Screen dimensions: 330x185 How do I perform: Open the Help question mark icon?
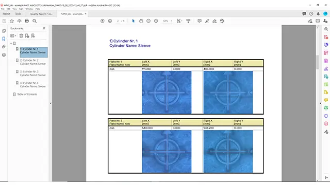[311, 14]
